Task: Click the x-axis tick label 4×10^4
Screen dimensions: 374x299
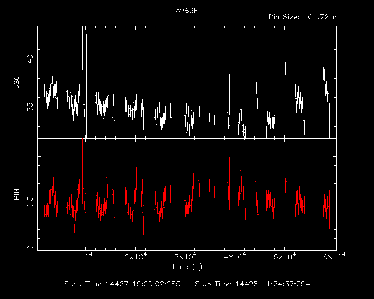Action: click(x=235, y=256)
